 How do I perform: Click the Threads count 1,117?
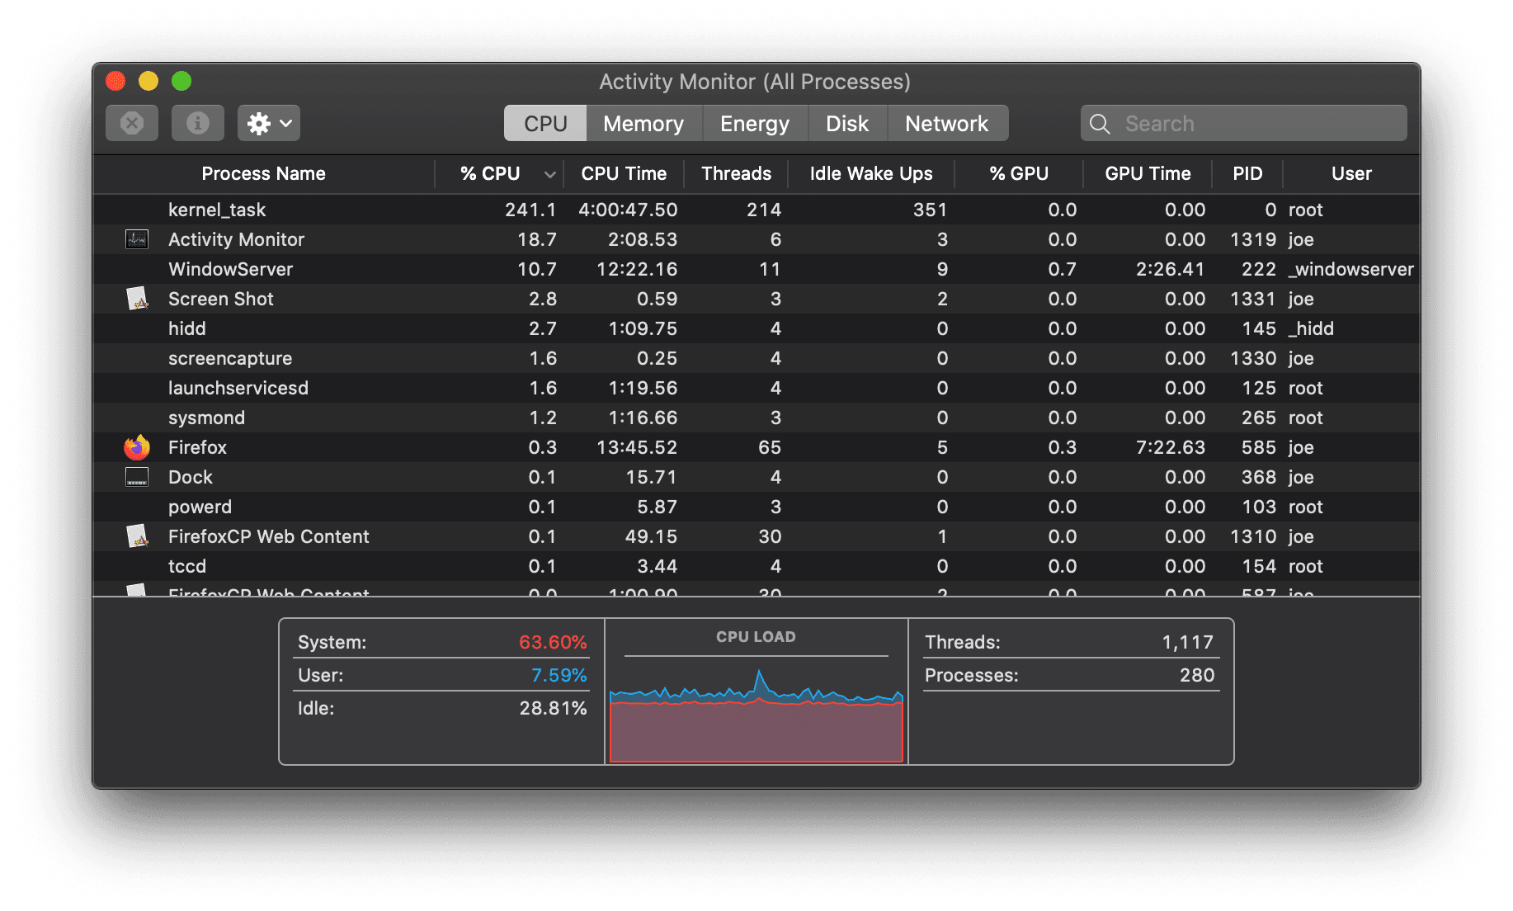tap(1187, 642)
